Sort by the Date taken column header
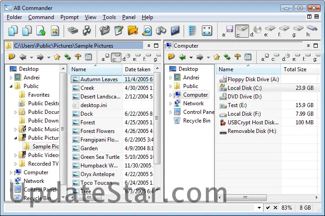 (138, 69)
